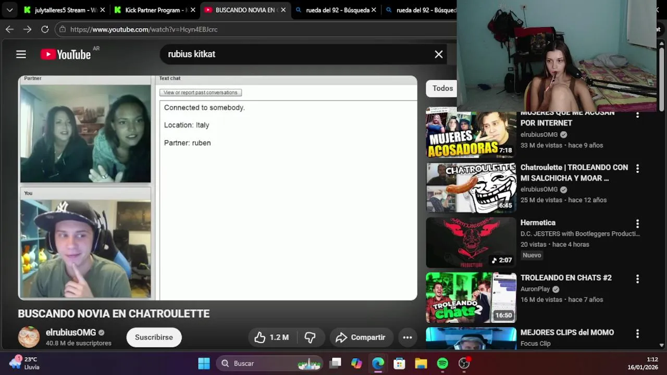
Task: Open options menu for Chatroulette TROLEANDO video
Action: point(637,169)
